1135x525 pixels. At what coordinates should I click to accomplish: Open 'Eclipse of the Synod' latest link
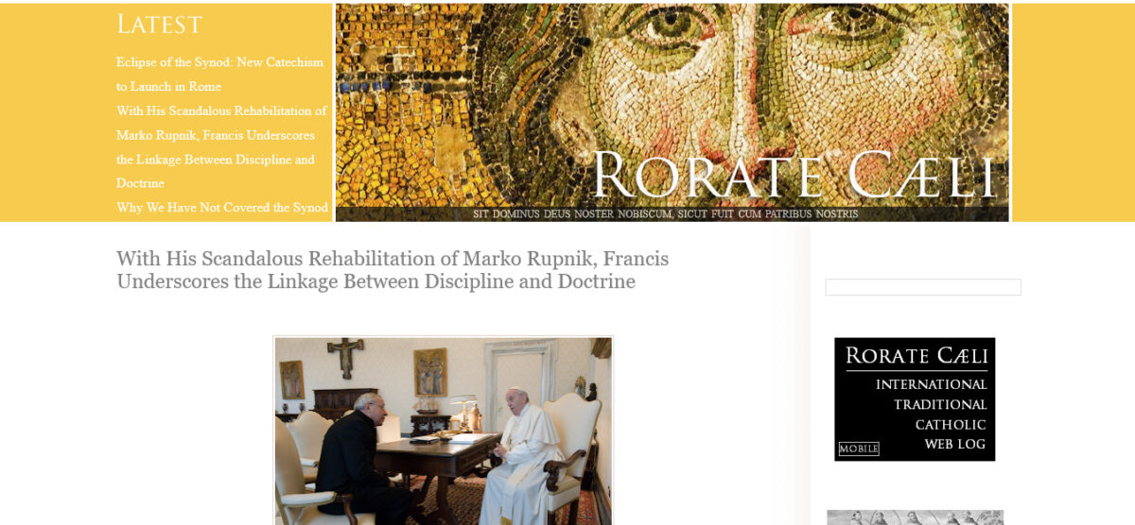(x=219, y=75)
